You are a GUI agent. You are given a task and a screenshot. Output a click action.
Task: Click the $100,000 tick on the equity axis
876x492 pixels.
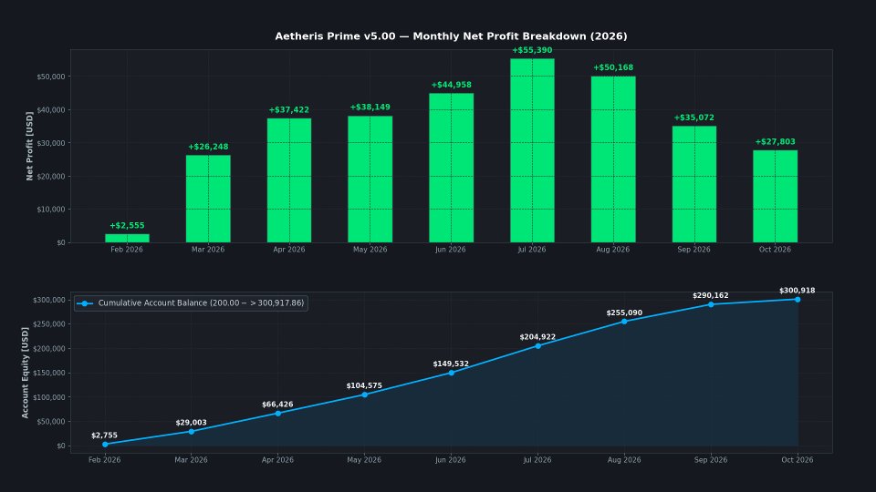pyautogui.click(x=49, y=397)
